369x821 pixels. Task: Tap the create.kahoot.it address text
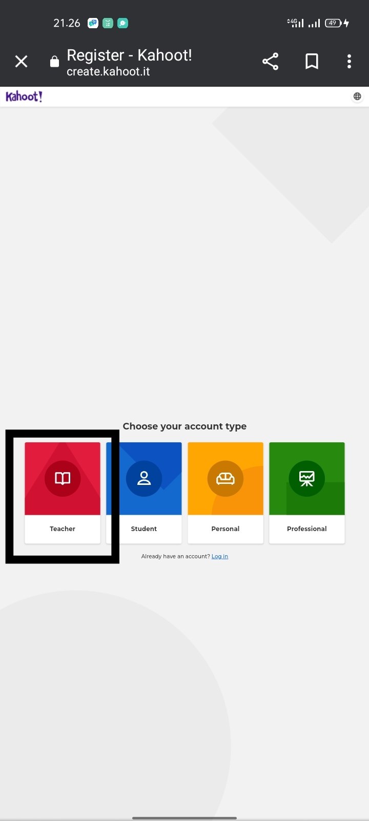(108, 71)
